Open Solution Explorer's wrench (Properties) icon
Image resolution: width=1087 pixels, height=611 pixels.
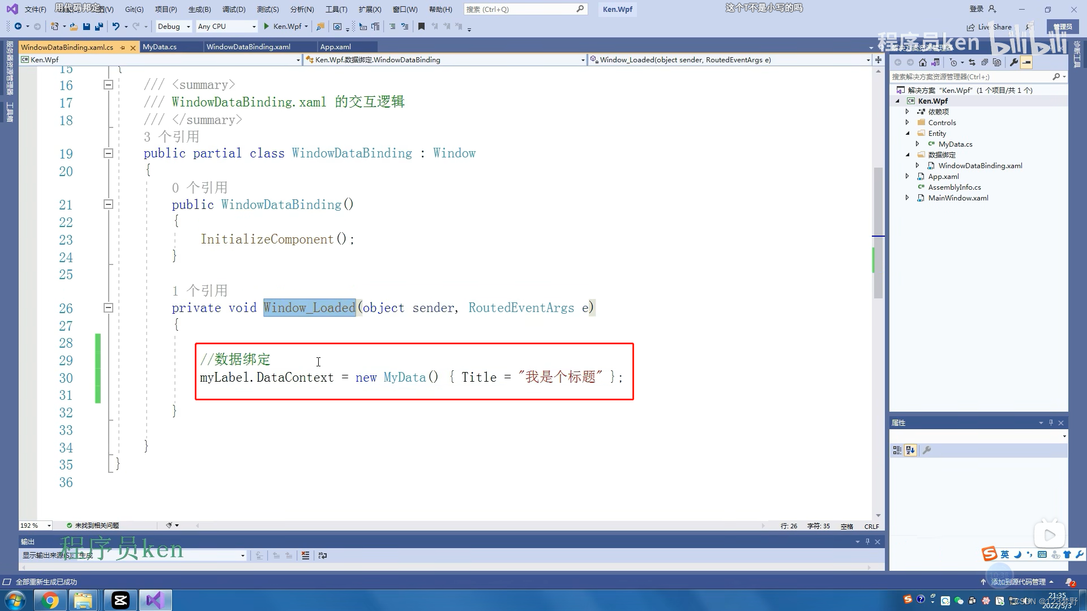1014,62
